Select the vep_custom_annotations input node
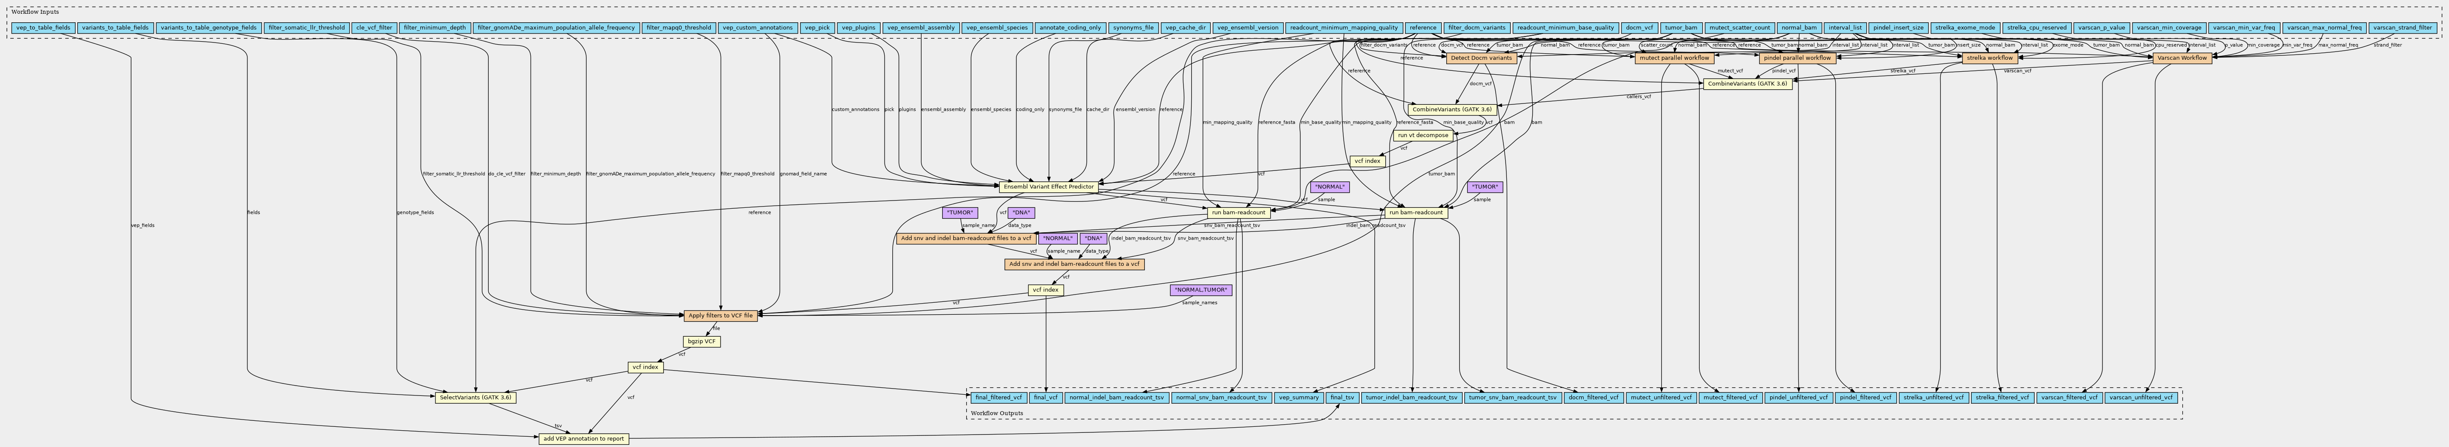2449x447 pixels. (757, 27)
